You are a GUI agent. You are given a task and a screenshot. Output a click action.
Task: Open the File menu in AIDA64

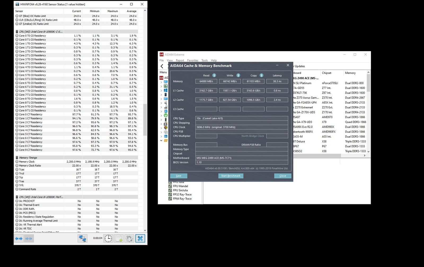(x=162, y=60)
